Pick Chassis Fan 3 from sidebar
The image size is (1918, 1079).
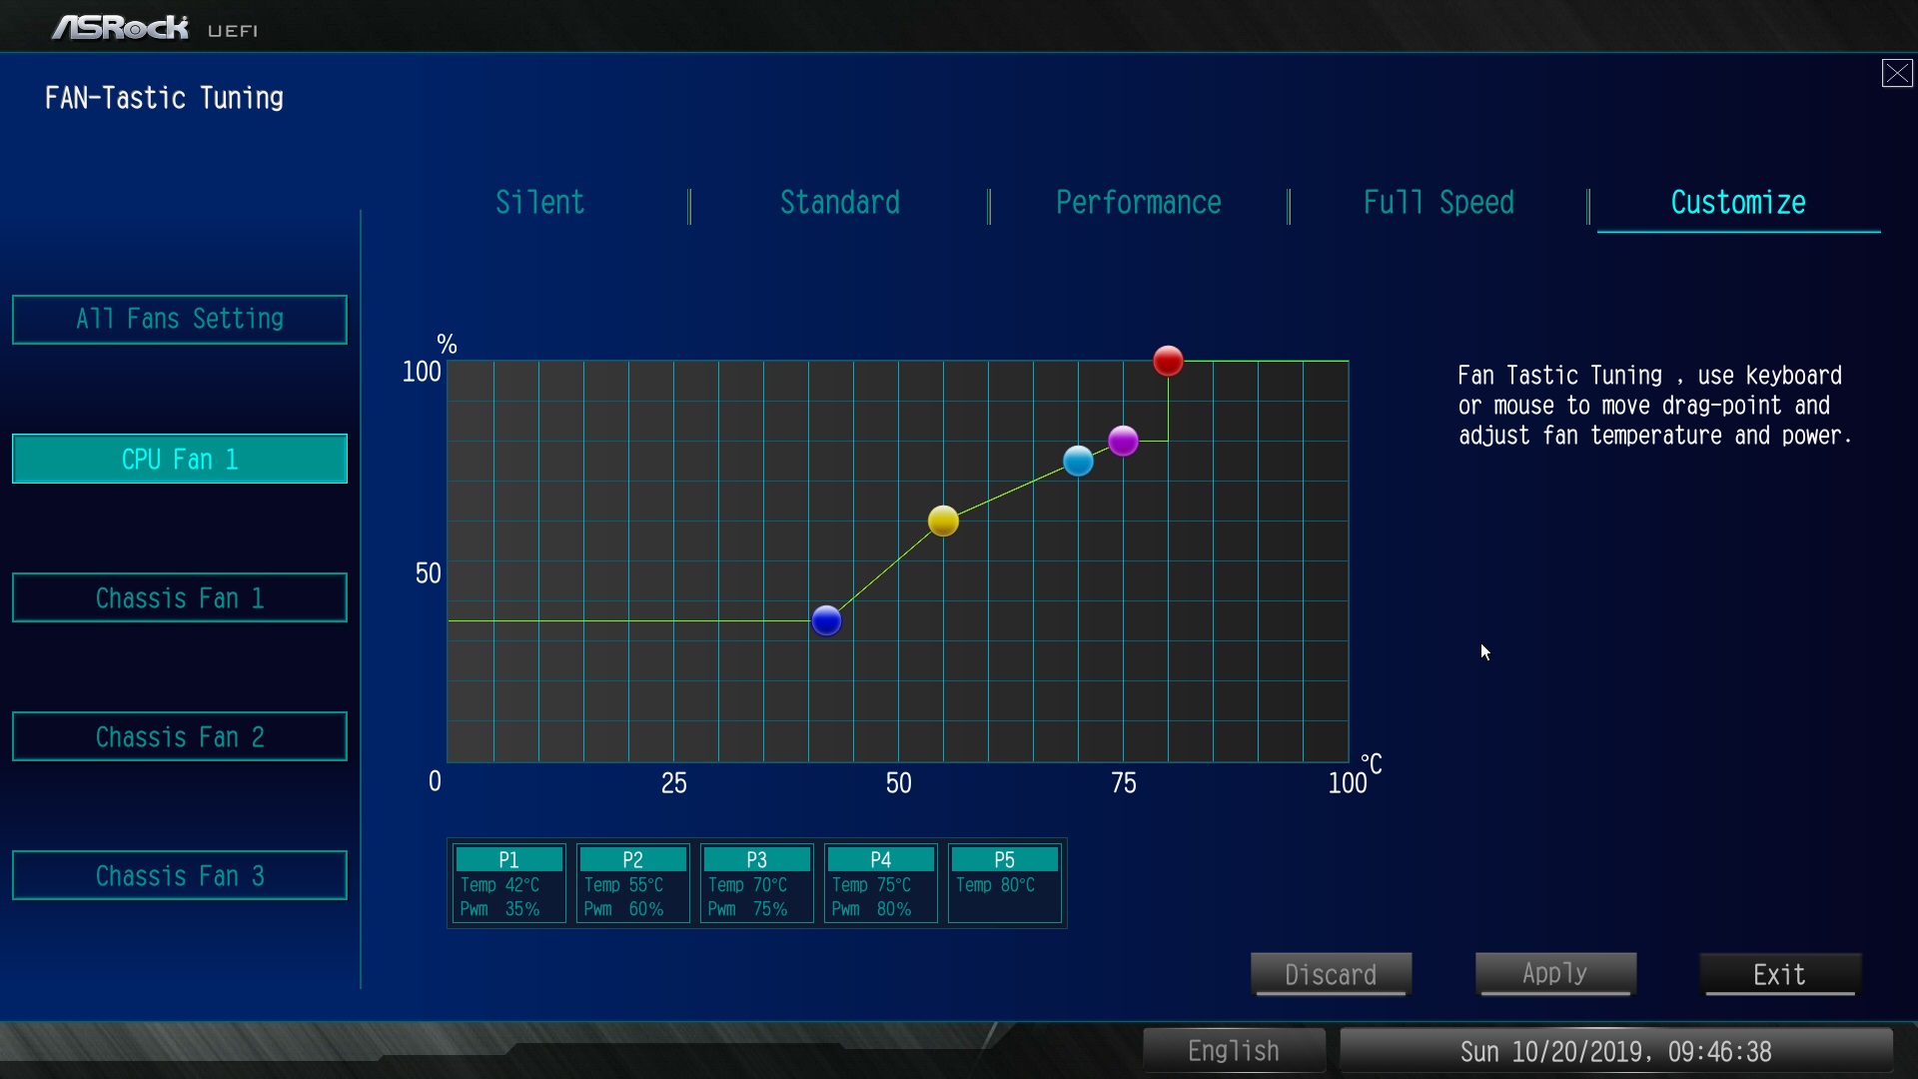pyautogui.click(x=180, y=875)
